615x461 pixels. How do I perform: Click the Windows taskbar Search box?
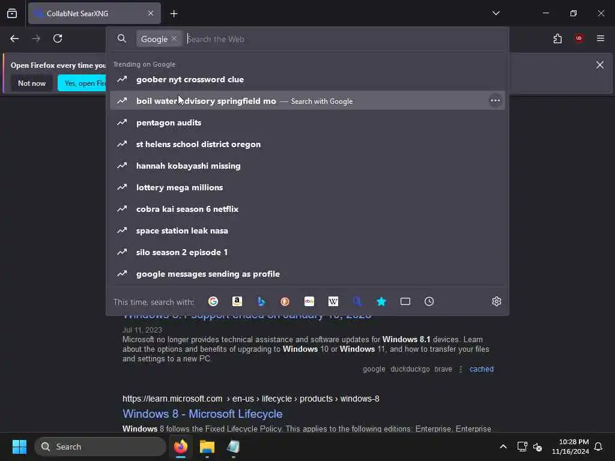pos(100,447)
